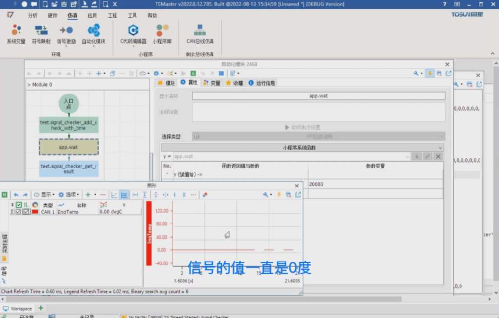499x318 pixels.
Task: Click the lightning icon in graphics window toolbar
Action: [279, 195]
